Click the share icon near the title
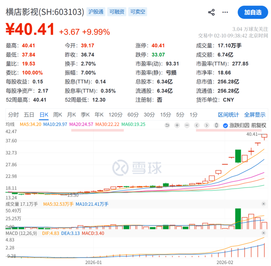Viewport: 271px width, 266px height. pos(211,12)
